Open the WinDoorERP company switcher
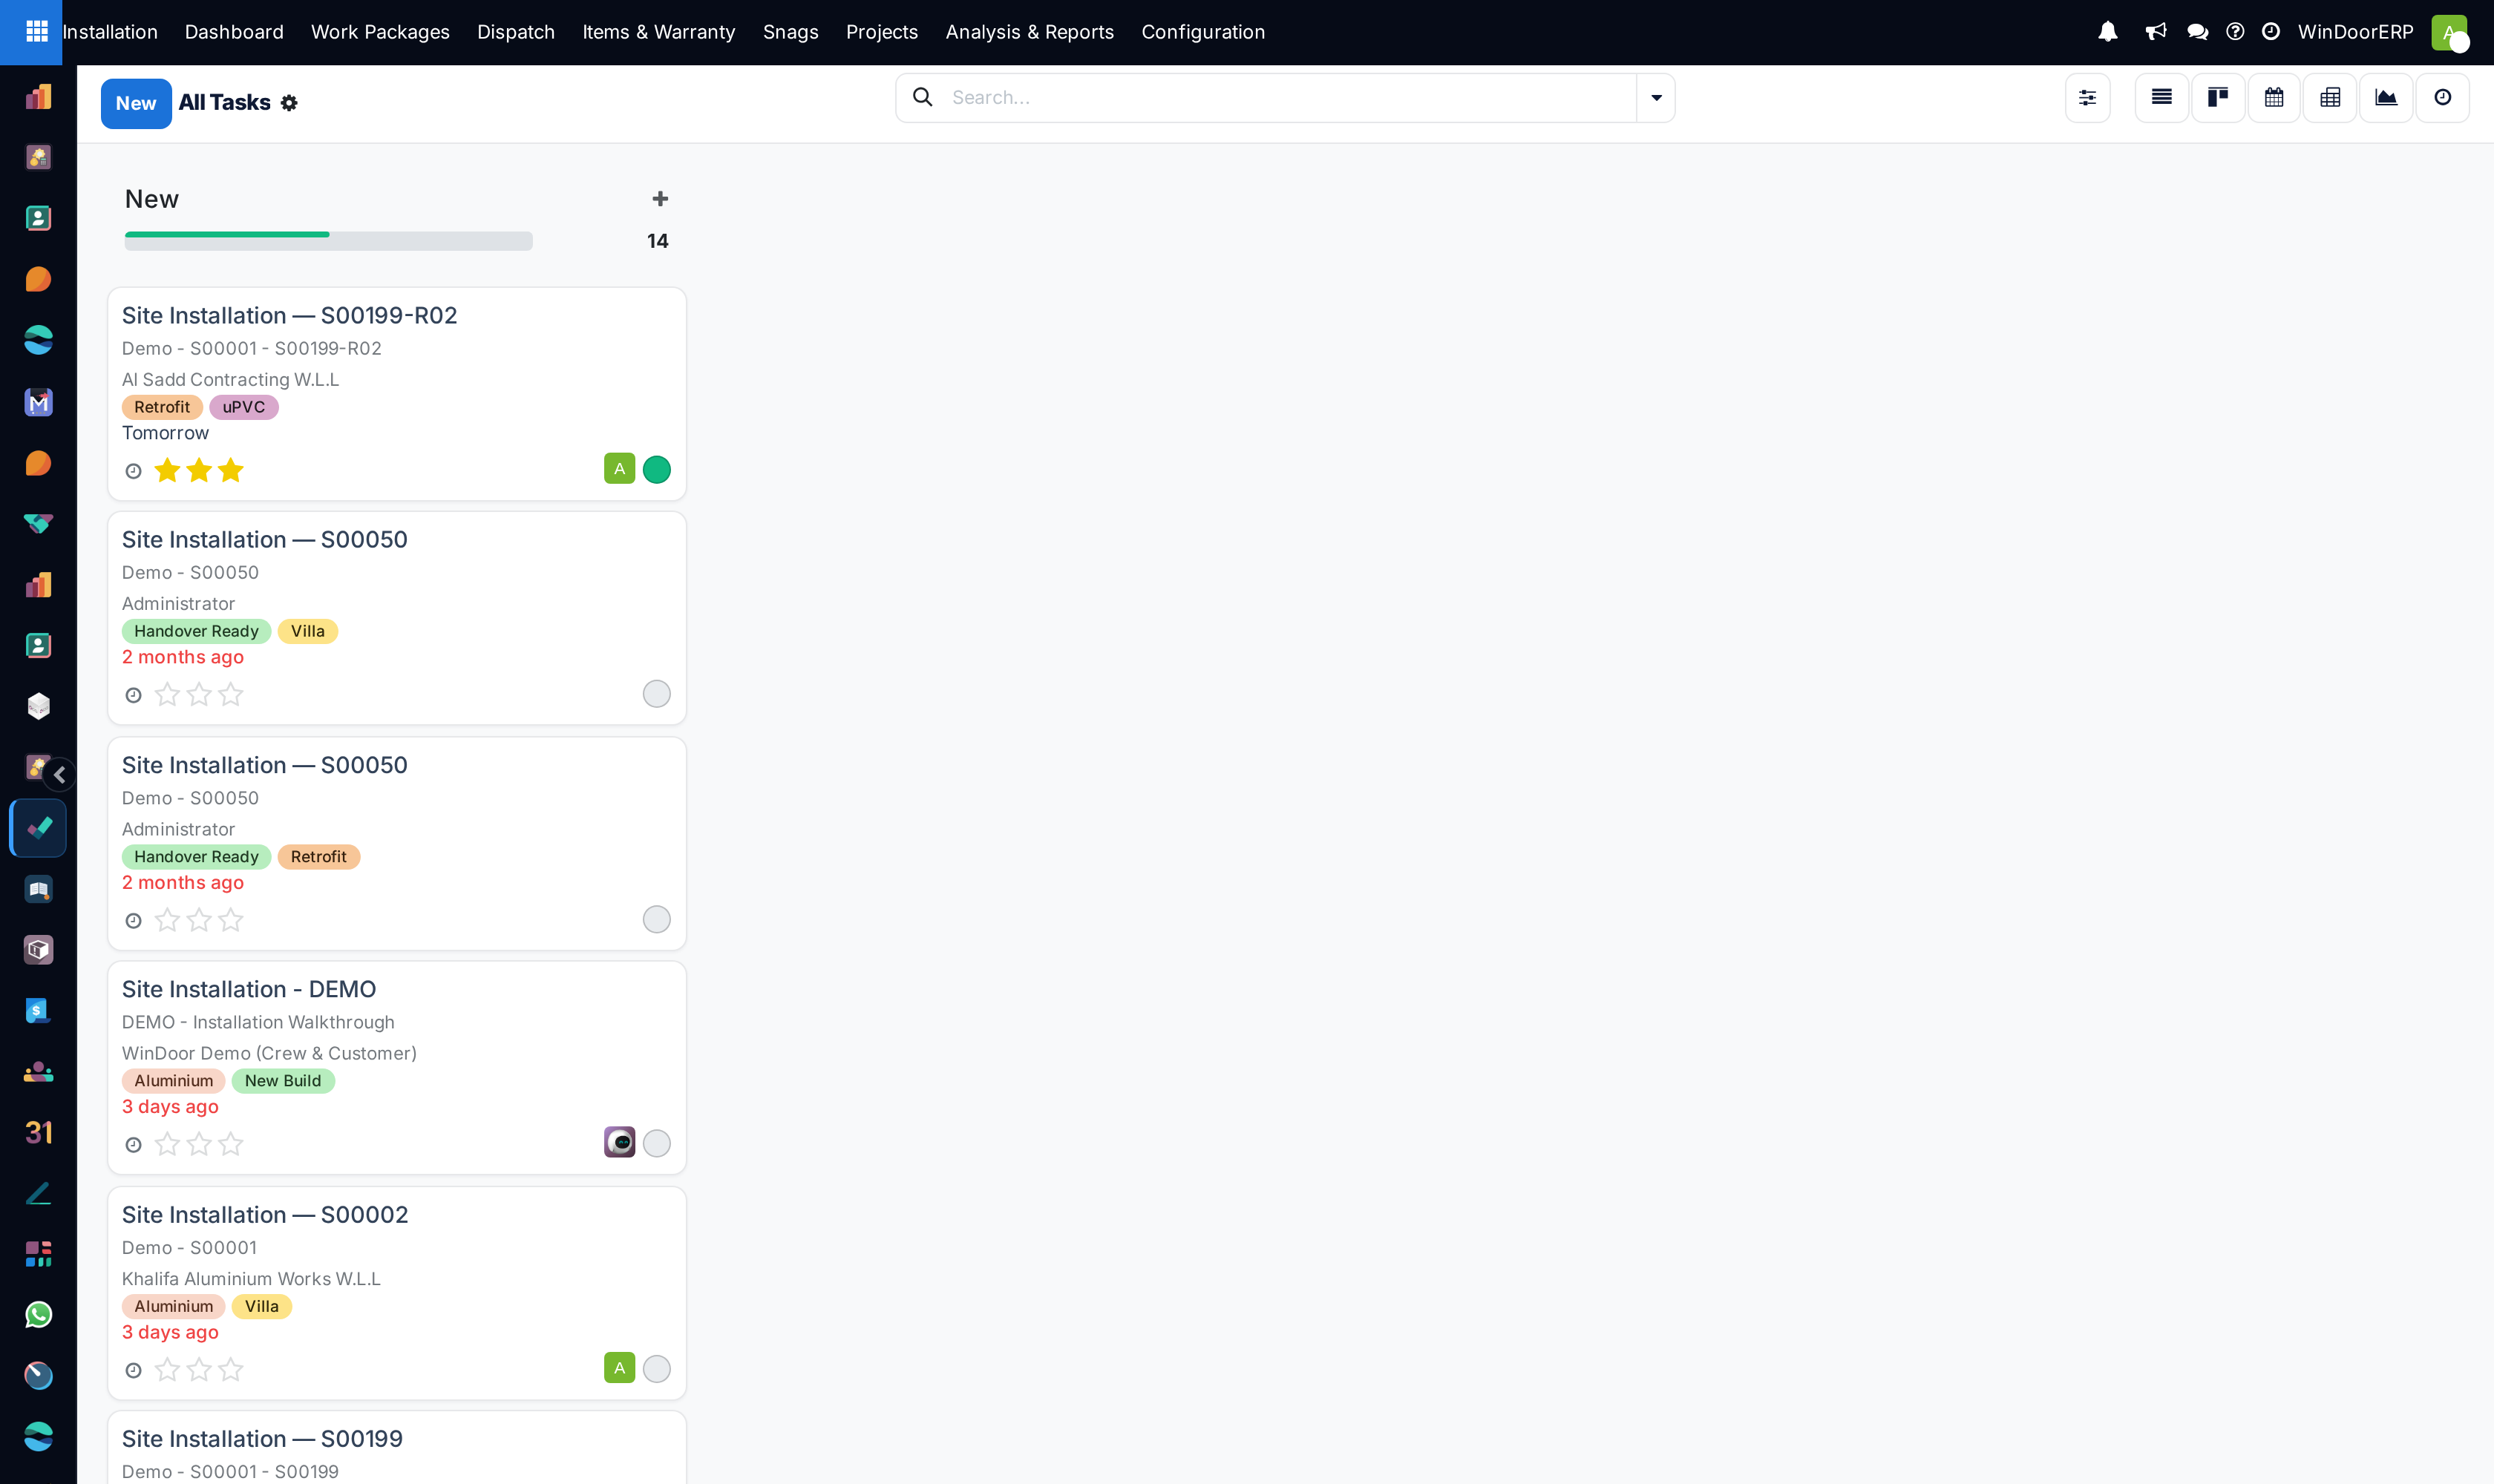 (2355, 32)
